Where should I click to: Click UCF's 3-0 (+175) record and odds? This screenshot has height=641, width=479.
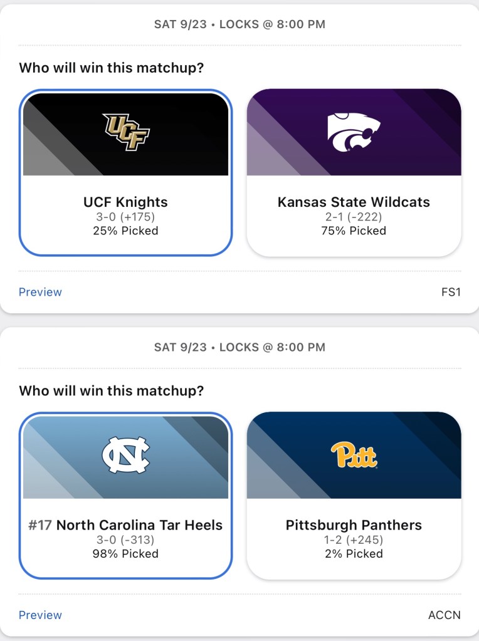125,217
